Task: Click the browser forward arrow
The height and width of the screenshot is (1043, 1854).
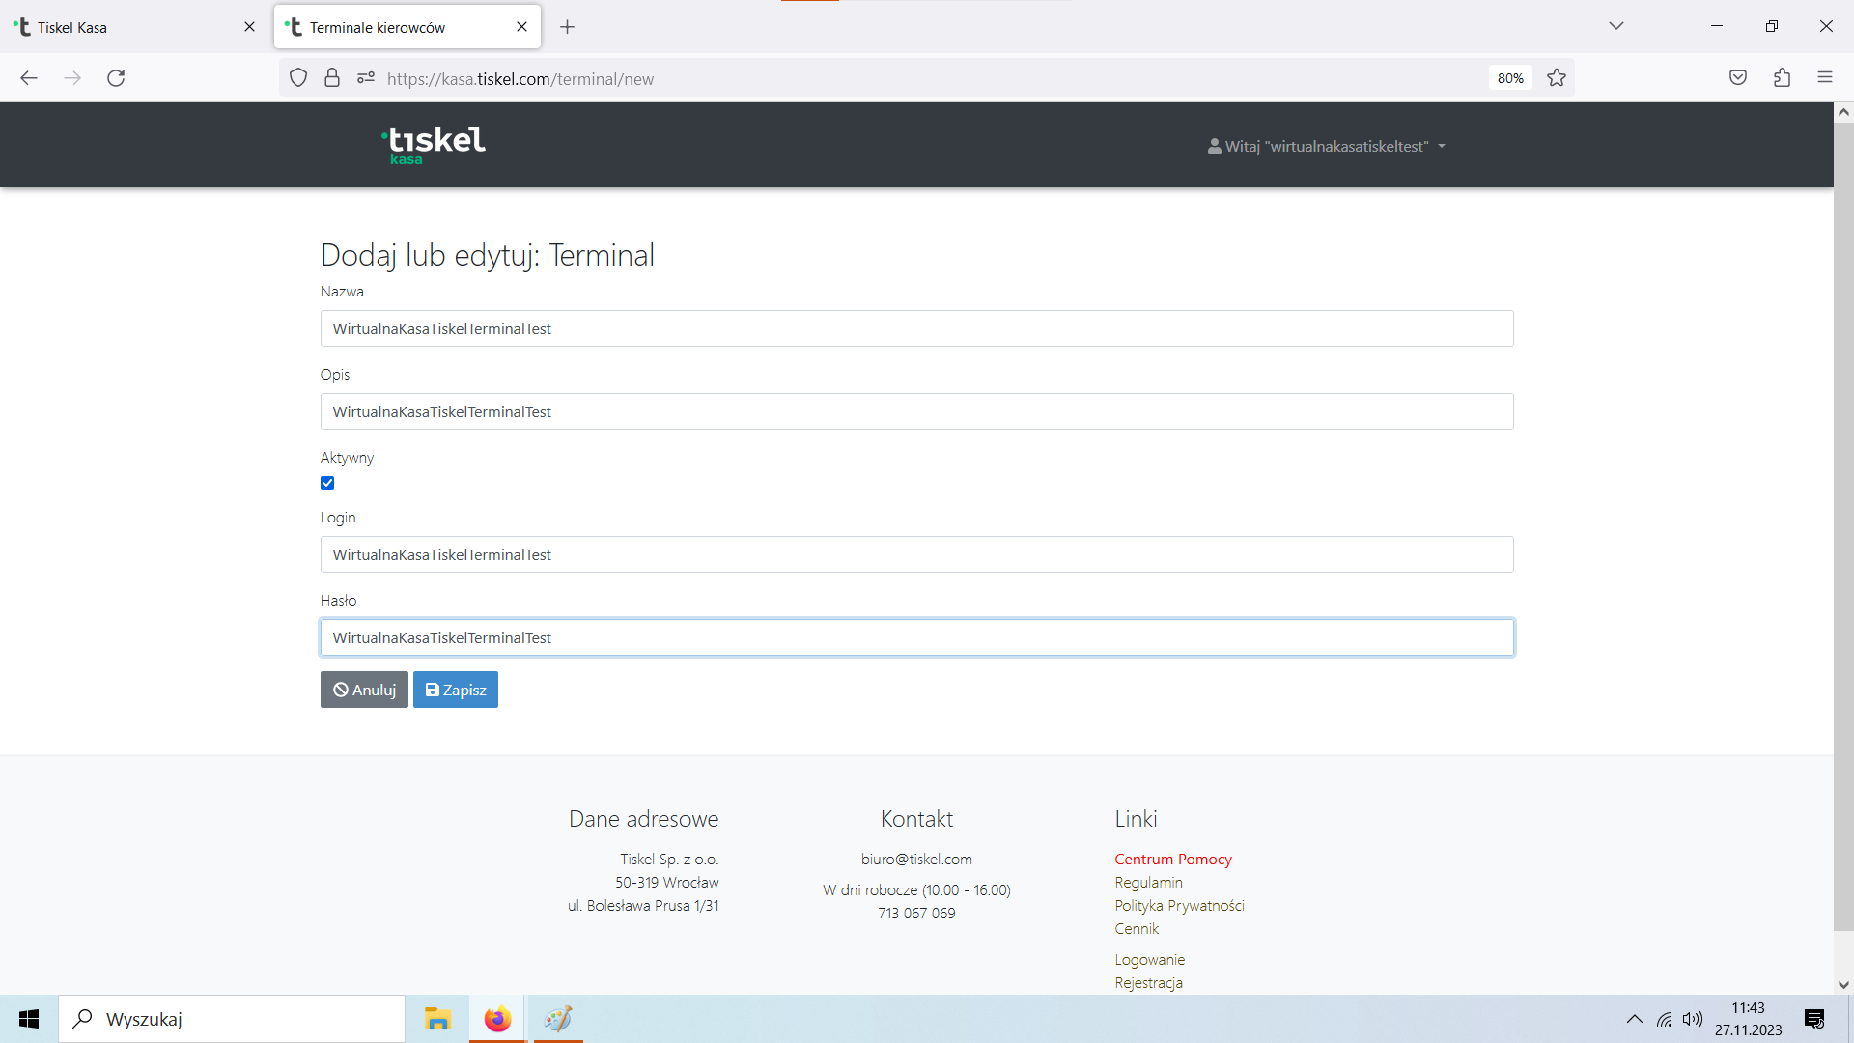Action: pos(72,78)
